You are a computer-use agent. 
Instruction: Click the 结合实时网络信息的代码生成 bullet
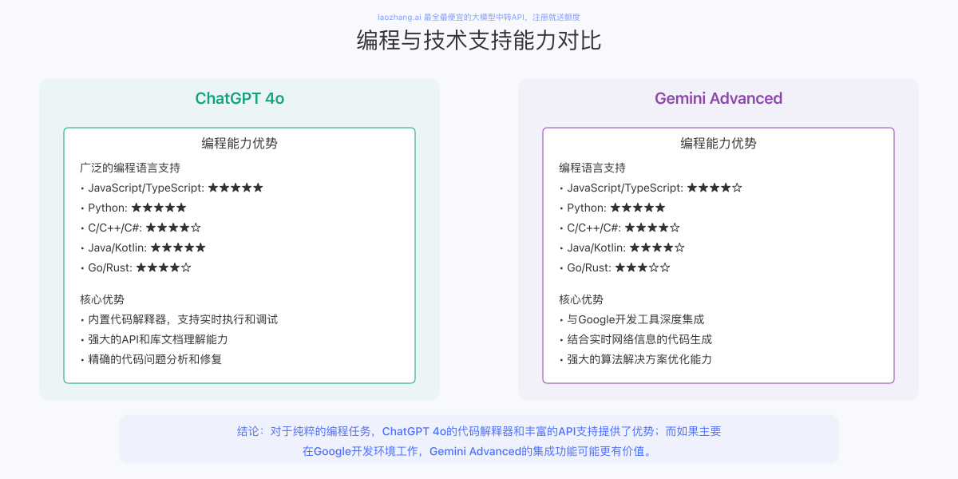click(x=635, y=339)
